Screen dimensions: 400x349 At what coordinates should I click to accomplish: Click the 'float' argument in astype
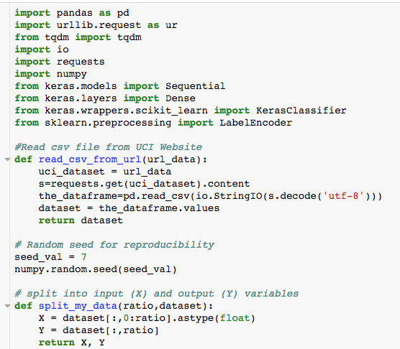235,318
